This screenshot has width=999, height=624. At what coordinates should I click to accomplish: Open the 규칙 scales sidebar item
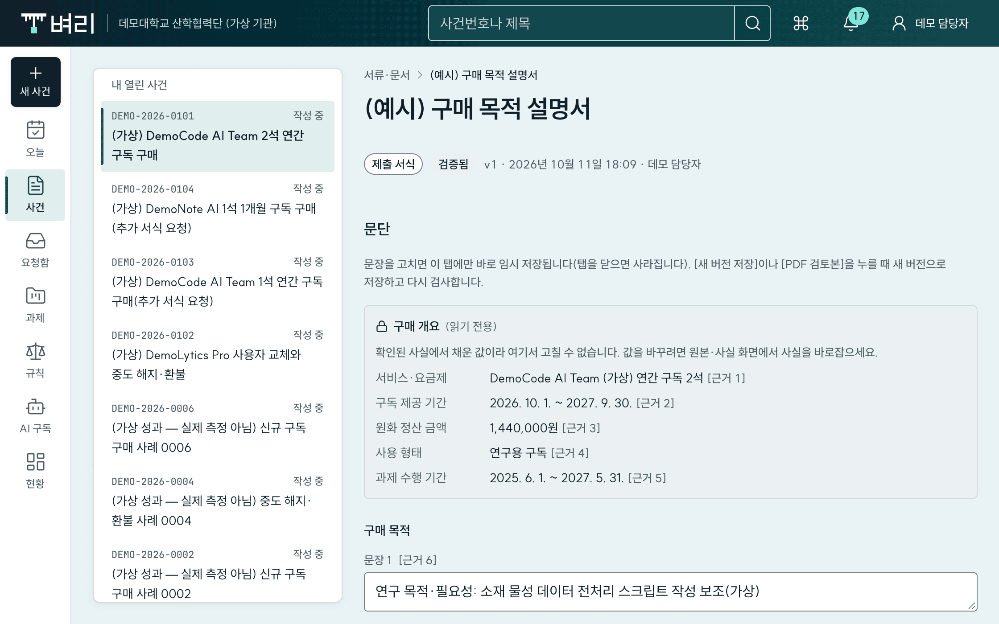click(35, 361)
